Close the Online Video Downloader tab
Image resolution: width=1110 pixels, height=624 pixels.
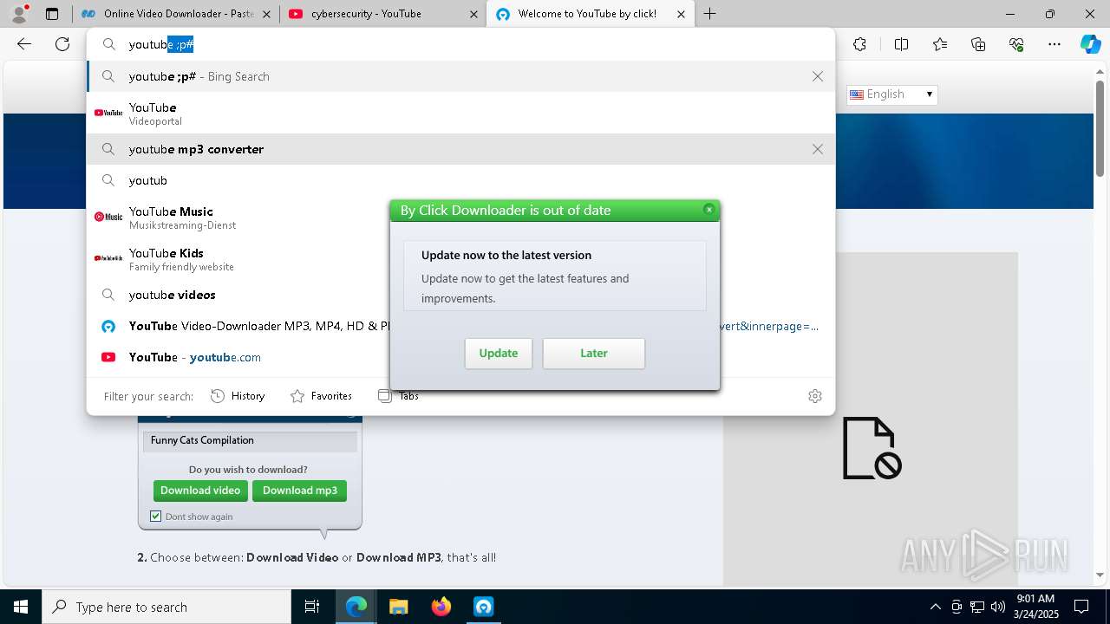point(267,14)
